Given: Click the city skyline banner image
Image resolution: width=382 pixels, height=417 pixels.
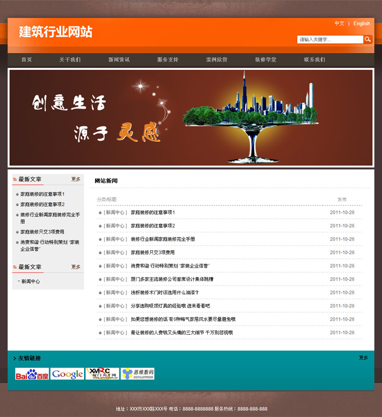Looking at the screenshot, I should [x=191, y=117].
